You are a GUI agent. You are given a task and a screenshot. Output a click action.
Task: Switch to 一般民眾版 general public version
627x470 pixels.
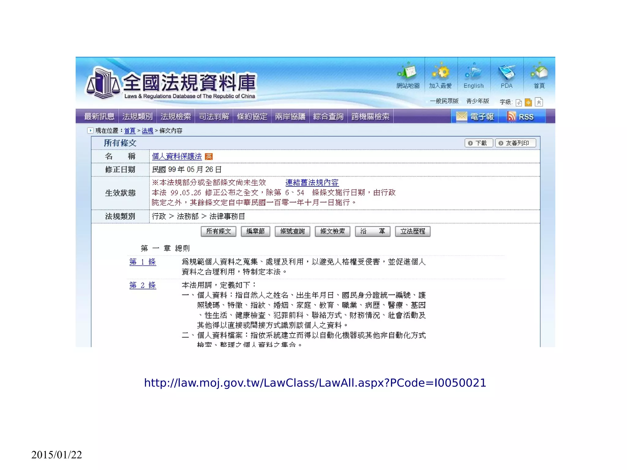(444, 101)
